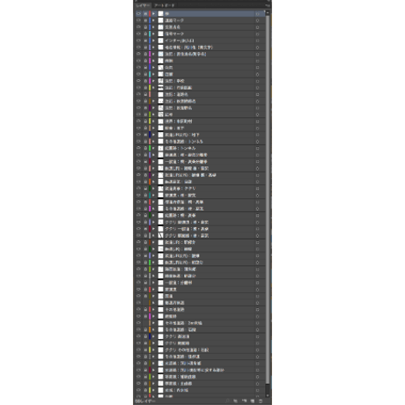Click the thumbnail of the 注記：学校 layer
The width and height of the screenshot is (405, 405).
[161, 81]
